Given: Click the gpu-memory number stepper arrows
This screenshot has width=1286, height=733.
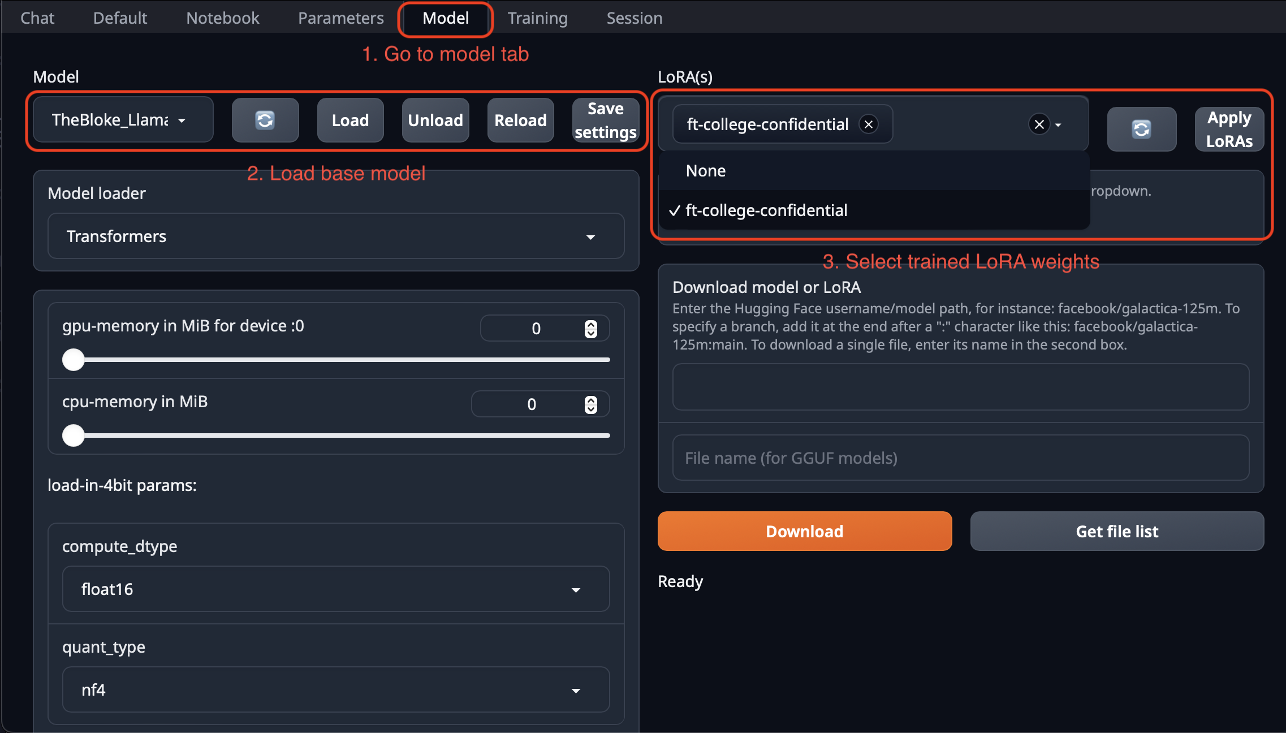Looking at the screenshot, I should click(590, 329).
